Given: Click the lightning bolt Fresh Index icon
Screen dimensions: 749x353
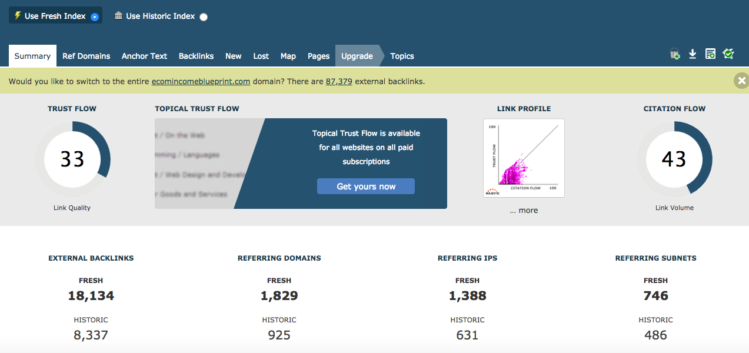Looking at the screenshot, I should pos(18,15).
